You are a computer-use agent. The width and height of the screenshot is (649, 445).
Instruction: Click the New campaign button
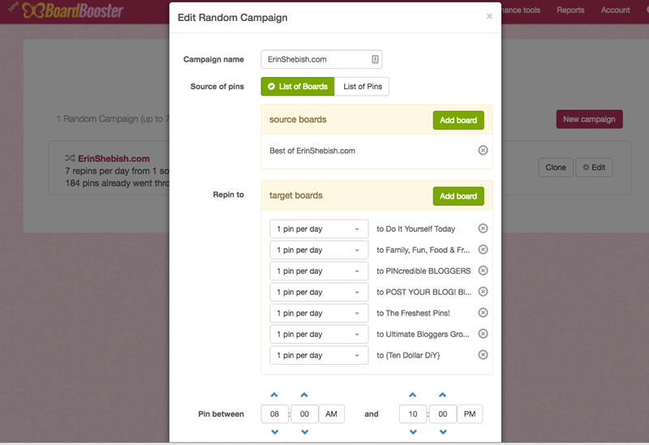pos(589,119)
